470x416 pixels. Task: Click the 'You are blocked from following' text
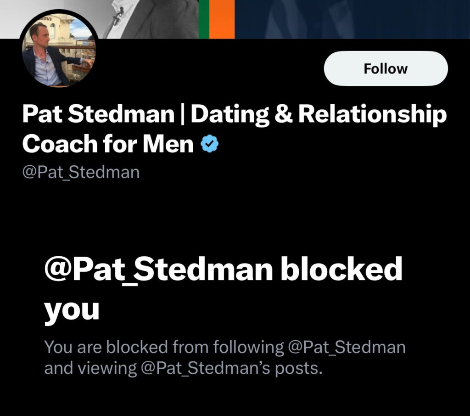[164, 347]
